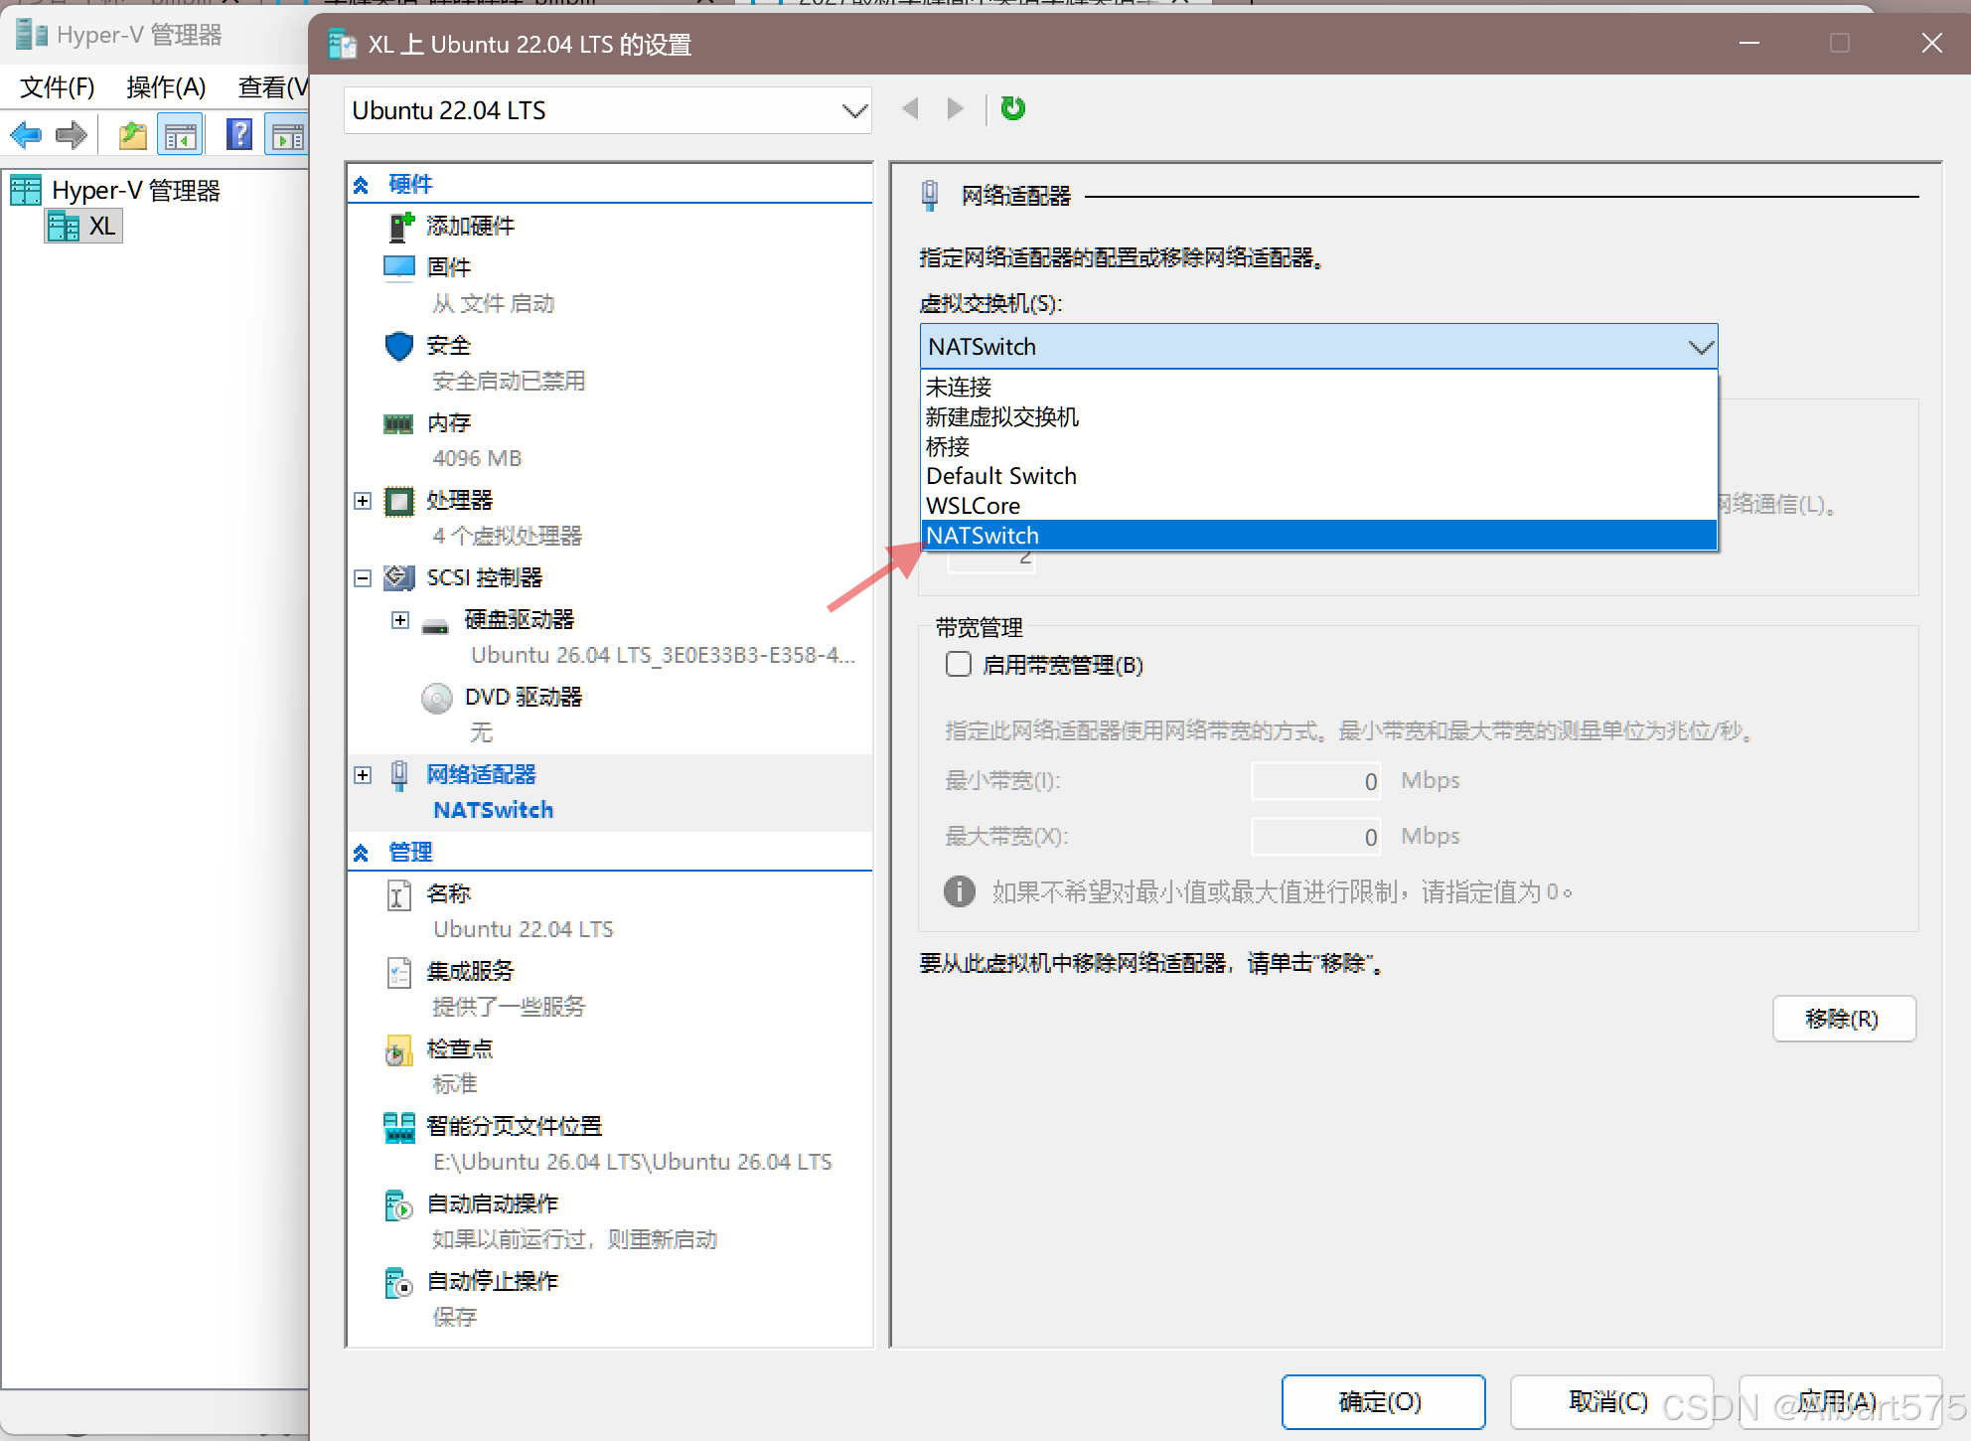Image resolution: width=1971 pixels, height=1441 pixels.
Task: Go to next virtual machine arrow
Action: point(956,108)
